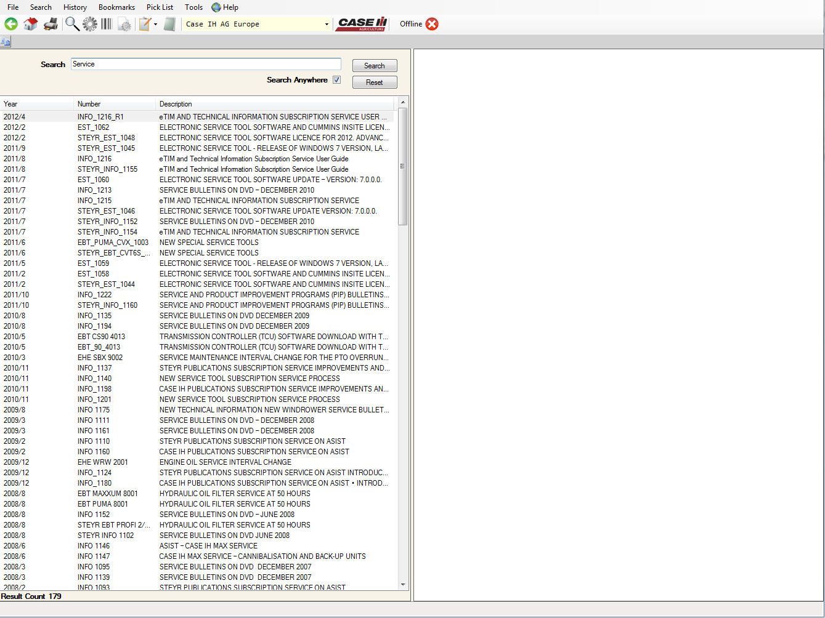
Task: Select row INFO_1198
Action: (x=197, y=389)
